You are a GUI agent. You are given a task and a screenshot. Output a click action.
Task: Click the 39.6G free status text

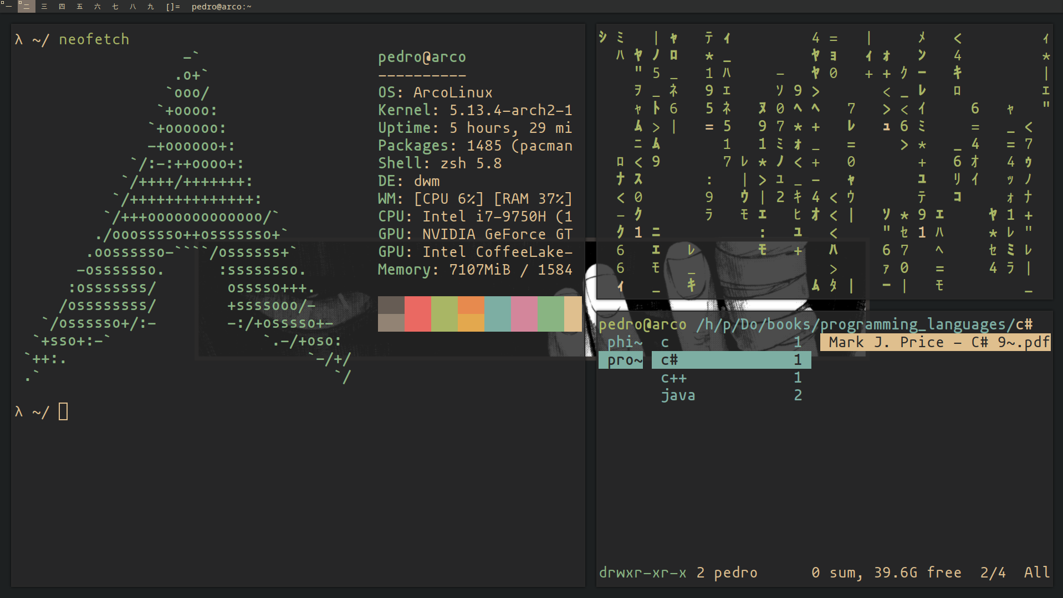tap(918, 573)
